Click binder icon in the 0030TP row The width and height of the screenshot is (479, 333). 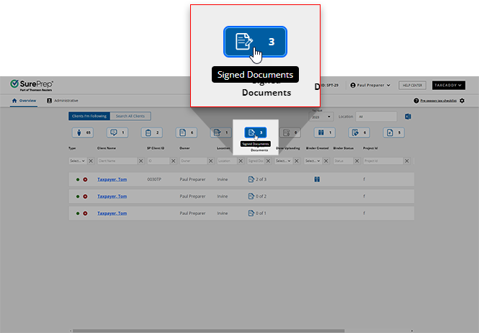click(317, 179)
